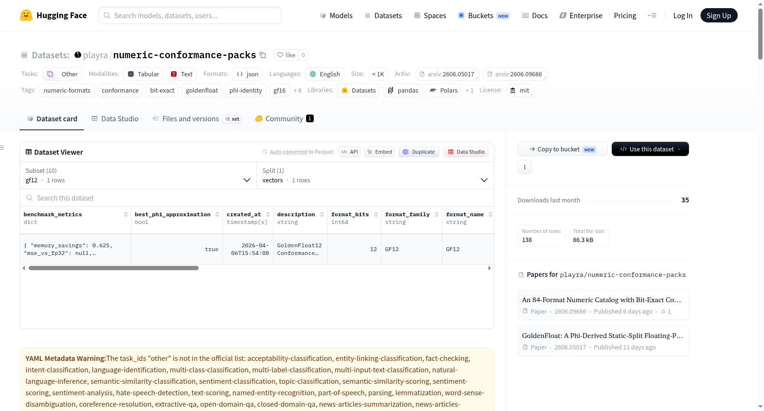Image resolution: width=764 pixels, height=411 pixels.
Task: Click the json format tag
Action: (x=247, y=74)
